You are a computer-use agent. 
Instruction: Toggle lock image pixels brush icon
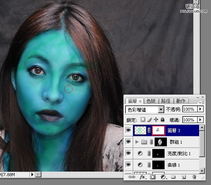(149, 120)
